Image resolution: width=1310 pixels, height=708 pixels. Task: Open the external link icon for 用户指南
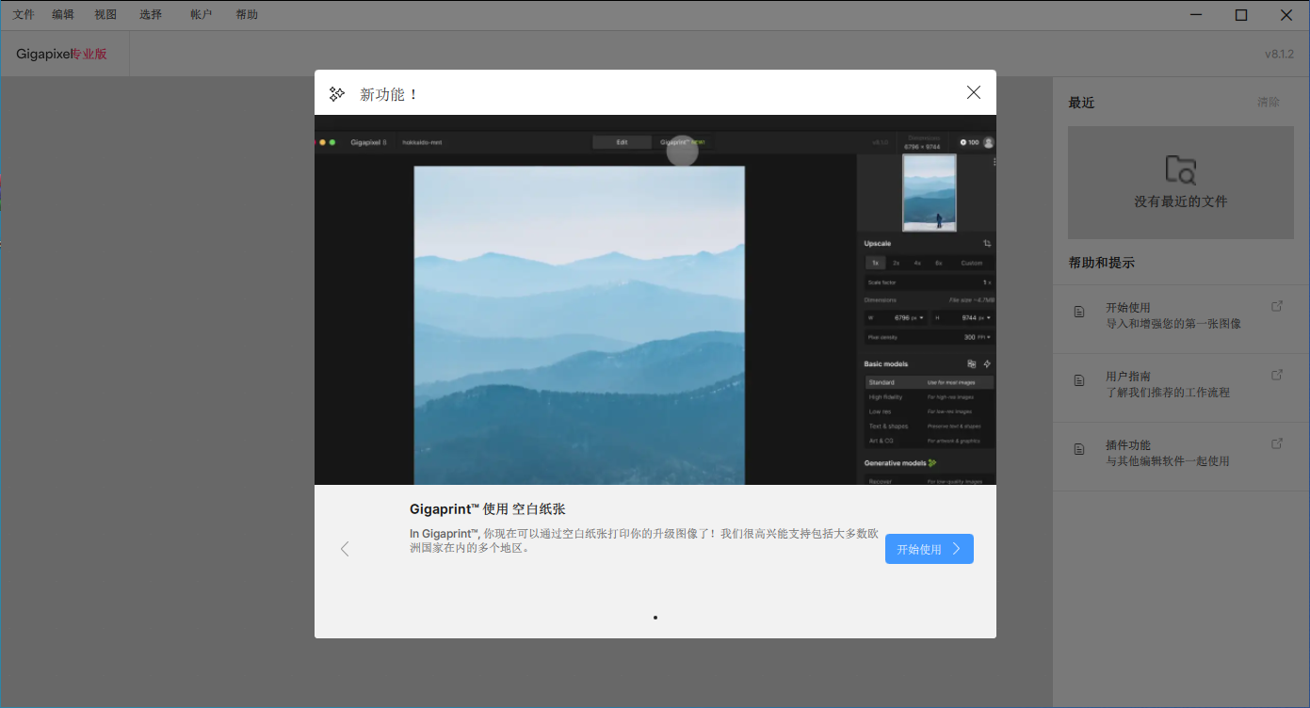(x=1277, y=375)
